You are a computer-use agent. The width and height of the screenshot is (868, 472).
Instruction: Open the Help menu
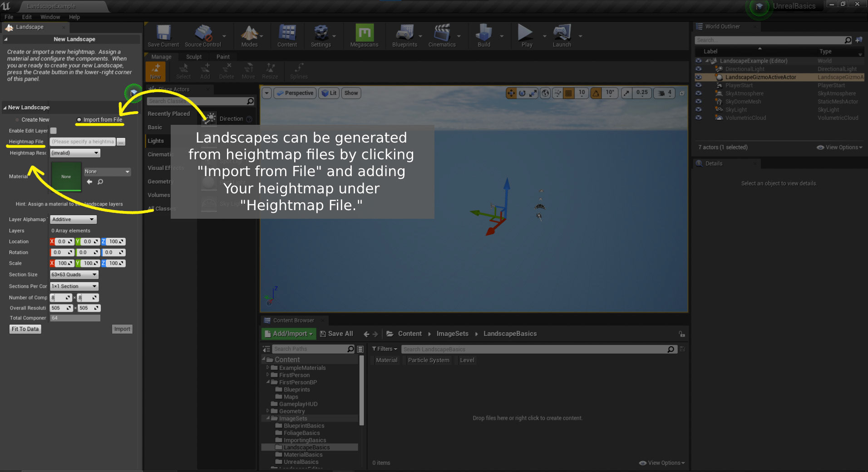click(x=74, y=17)
